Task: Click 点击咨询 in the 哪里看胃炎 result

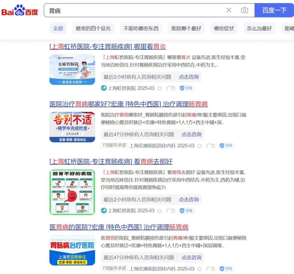Action: 189,77
